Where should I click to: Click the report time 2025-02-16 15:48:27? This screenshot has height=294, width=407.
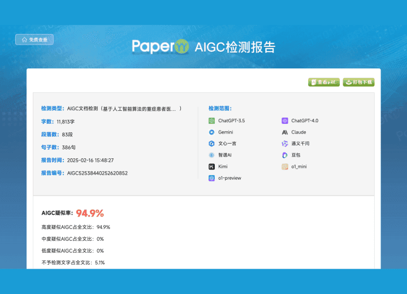click(x=90, y=160)
